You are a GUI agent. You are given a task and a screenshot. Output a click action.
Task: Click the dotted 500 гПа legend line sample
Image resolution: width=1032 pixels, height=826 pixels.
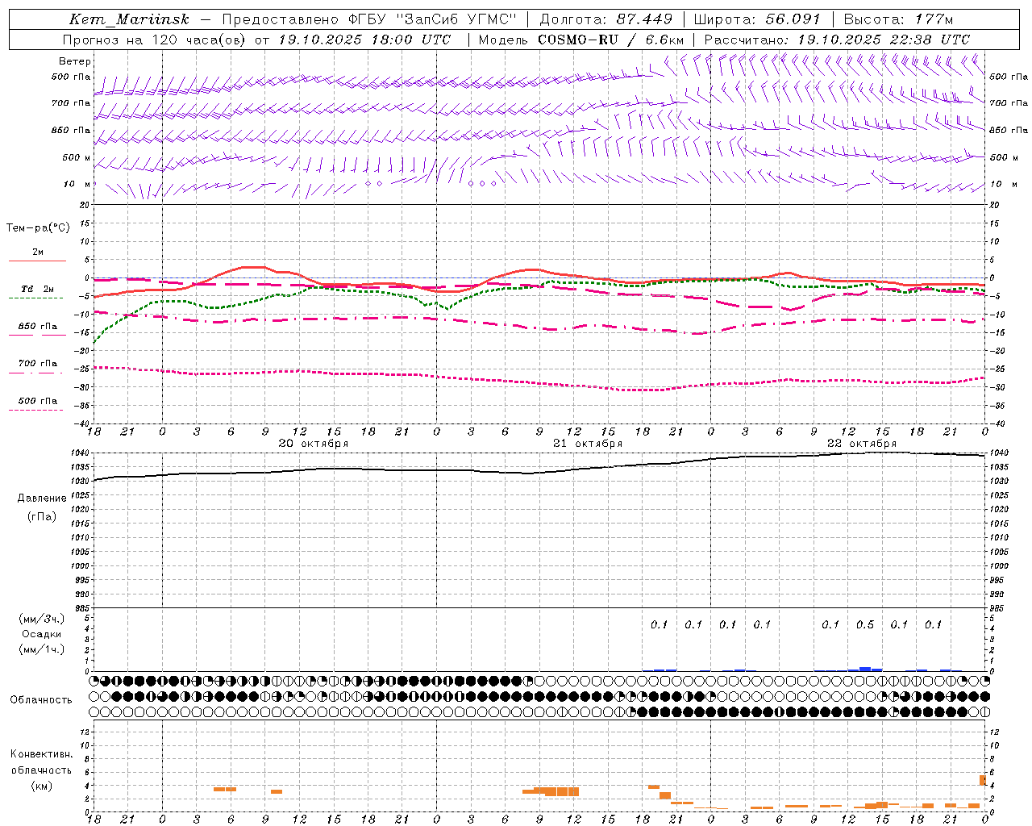click(x=35, y=410)
